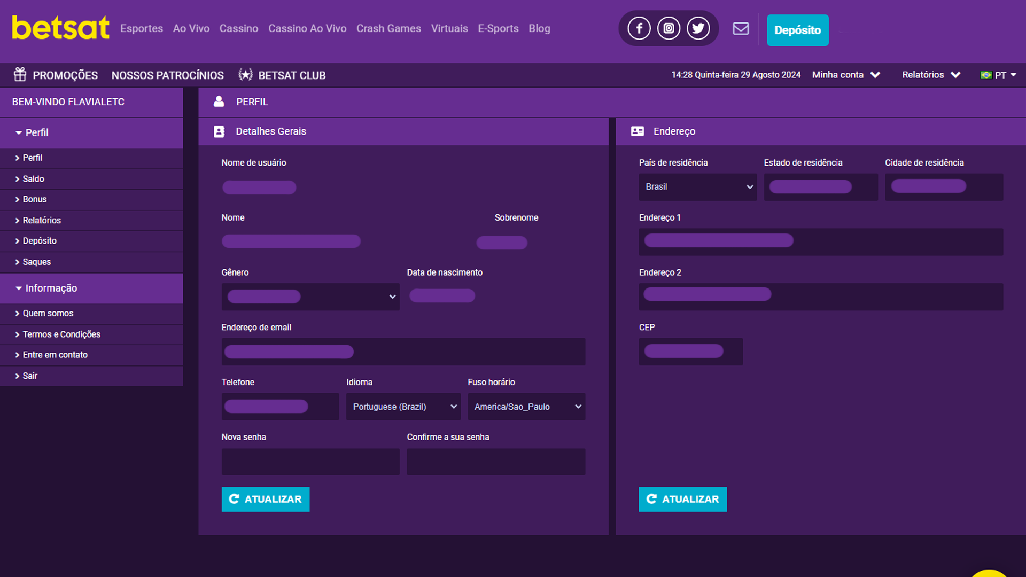Click the Atualizar button in Endereço

[x=682, y=499]
